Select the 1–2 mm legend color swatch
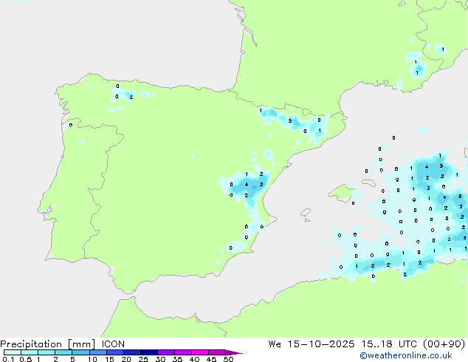 click(x=47, y=353)
